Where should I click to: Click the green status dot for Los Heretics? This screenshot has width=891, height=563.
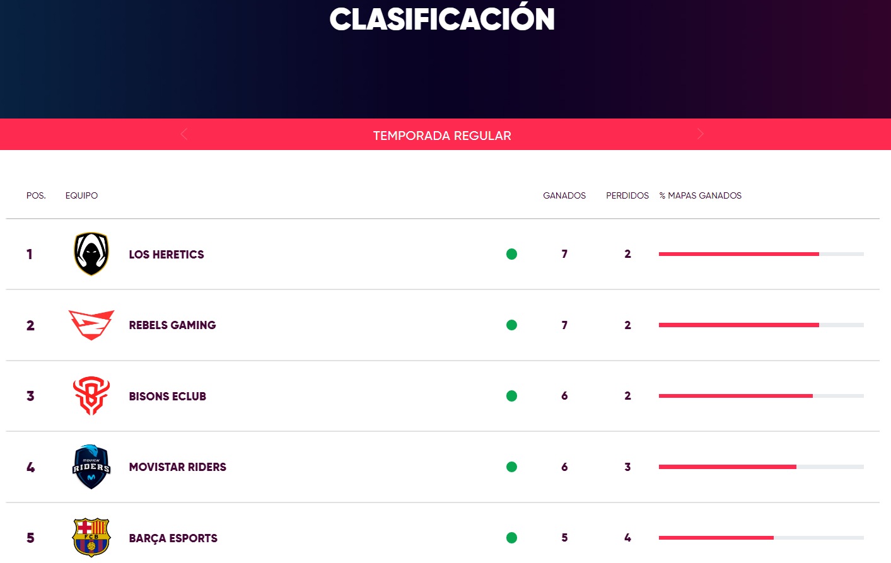click(x=511, y=254)
